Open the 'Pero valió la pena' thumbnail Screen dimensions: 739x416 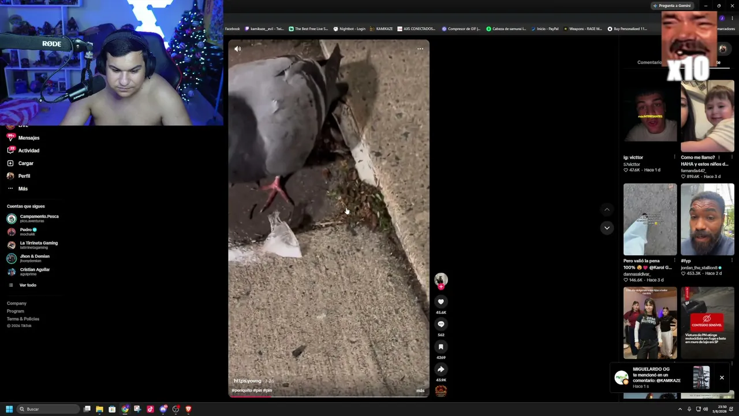tap(650, 220)
